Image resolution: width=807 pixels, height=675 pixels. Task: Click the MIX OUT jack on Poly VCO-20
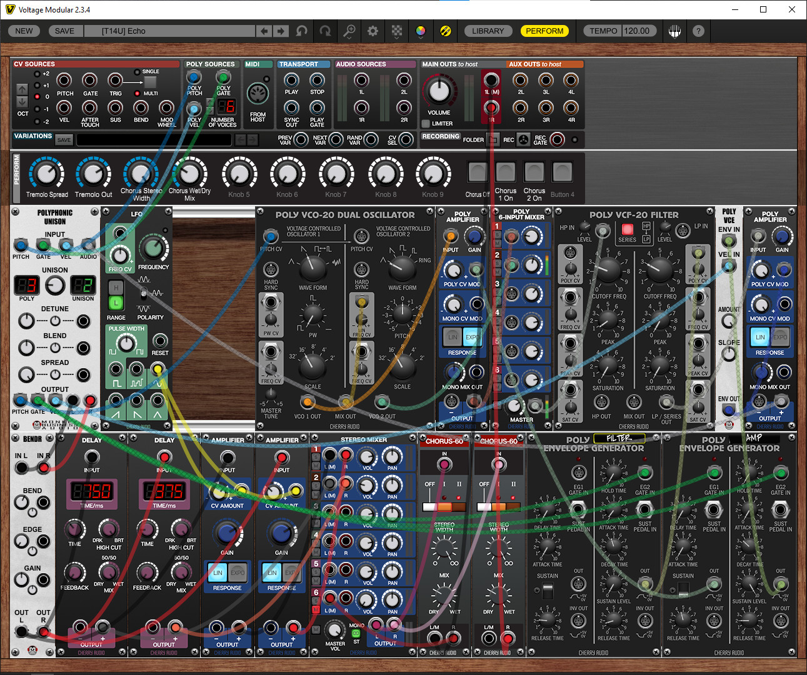click(345, 402)
